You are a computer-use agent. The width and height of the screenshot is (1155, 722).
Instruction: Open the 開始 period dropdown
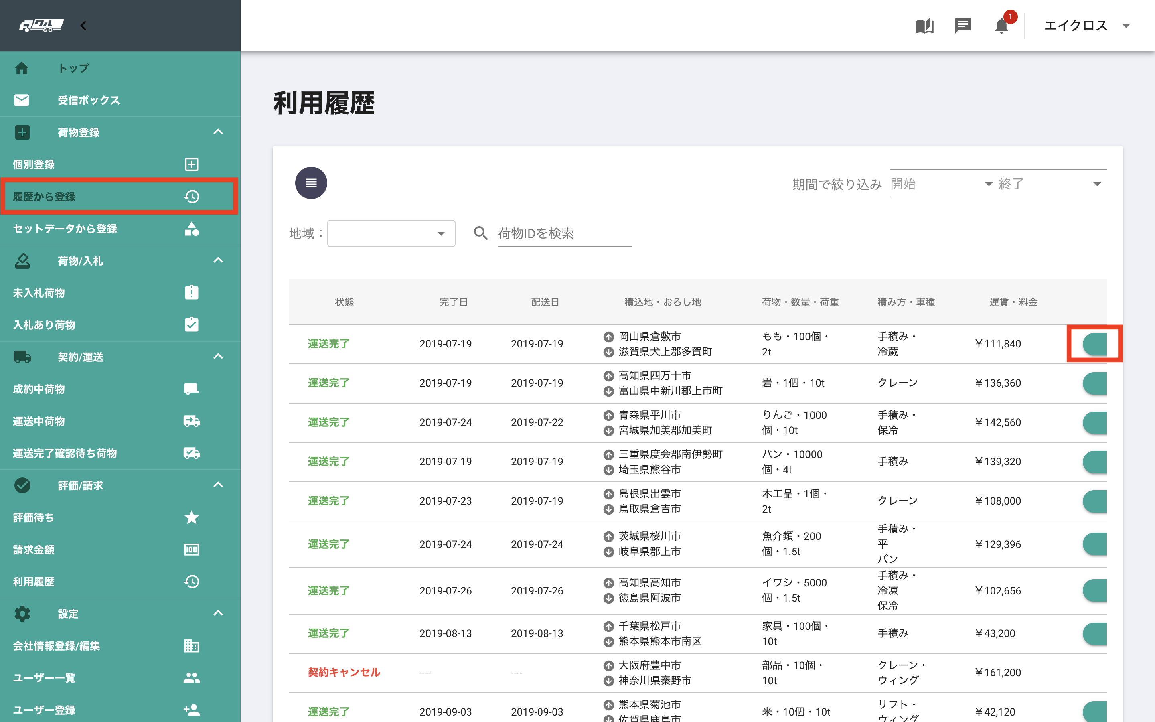[x=941, y=184]
